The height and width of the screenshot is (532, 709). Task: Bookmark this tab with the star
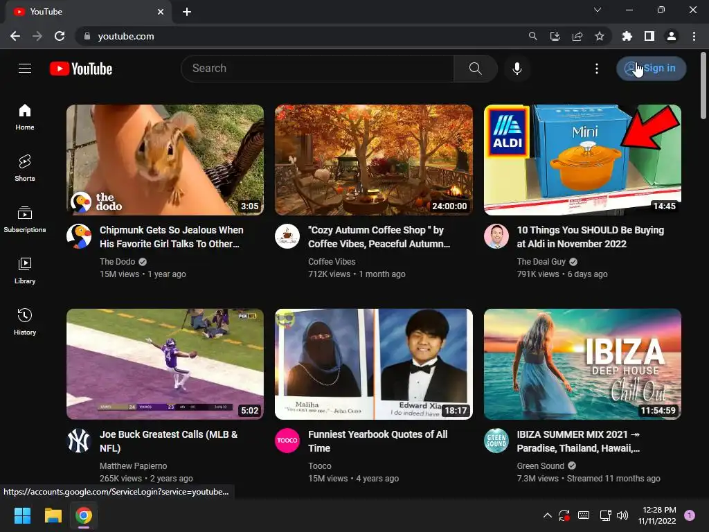(600, 36)
